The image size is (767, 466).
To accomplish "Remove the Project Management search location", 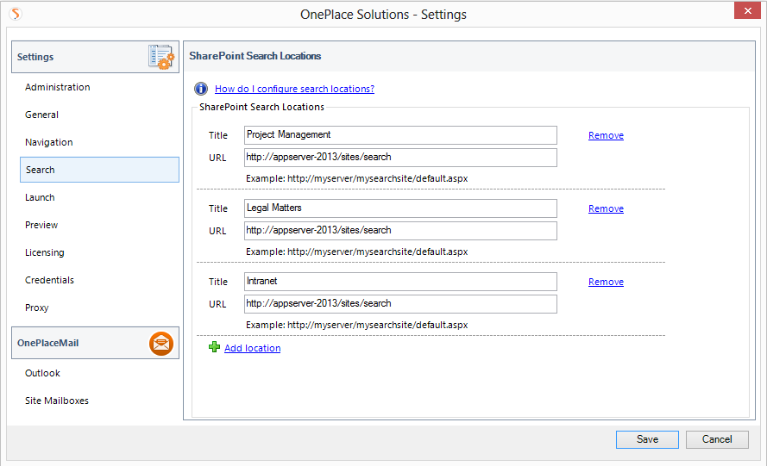I will 606,135.
